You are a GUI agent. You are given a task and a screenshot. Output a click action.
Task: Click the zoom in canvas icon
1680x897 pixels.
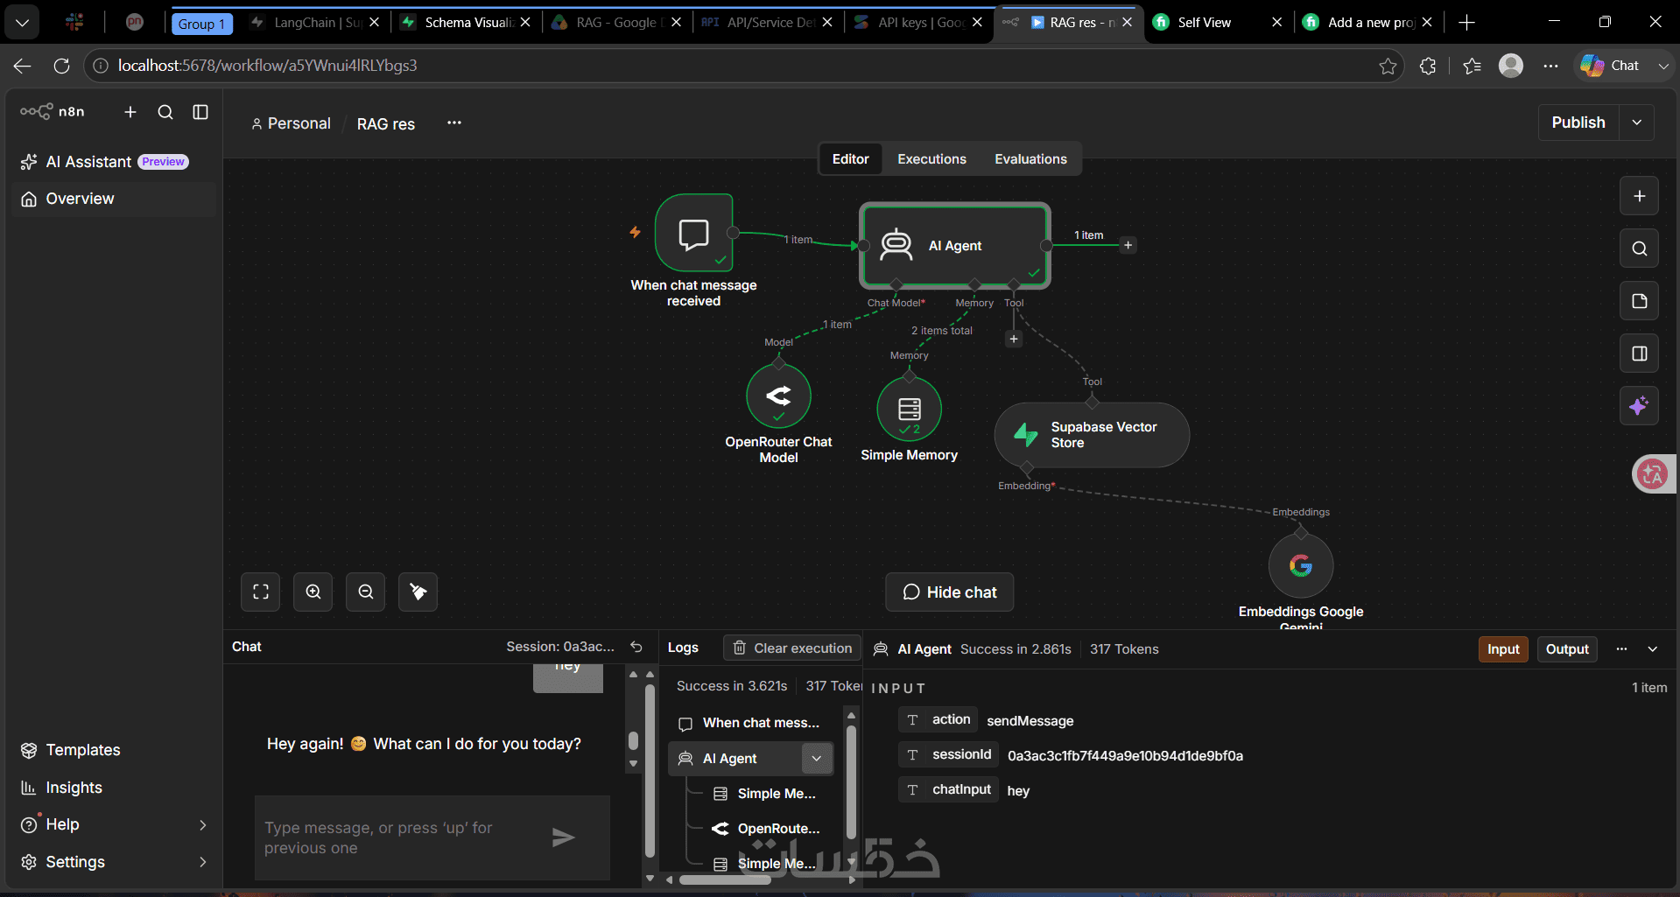(313, 592)
